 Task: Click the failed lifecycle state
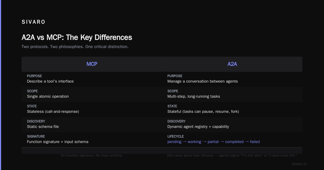point(255,142)
